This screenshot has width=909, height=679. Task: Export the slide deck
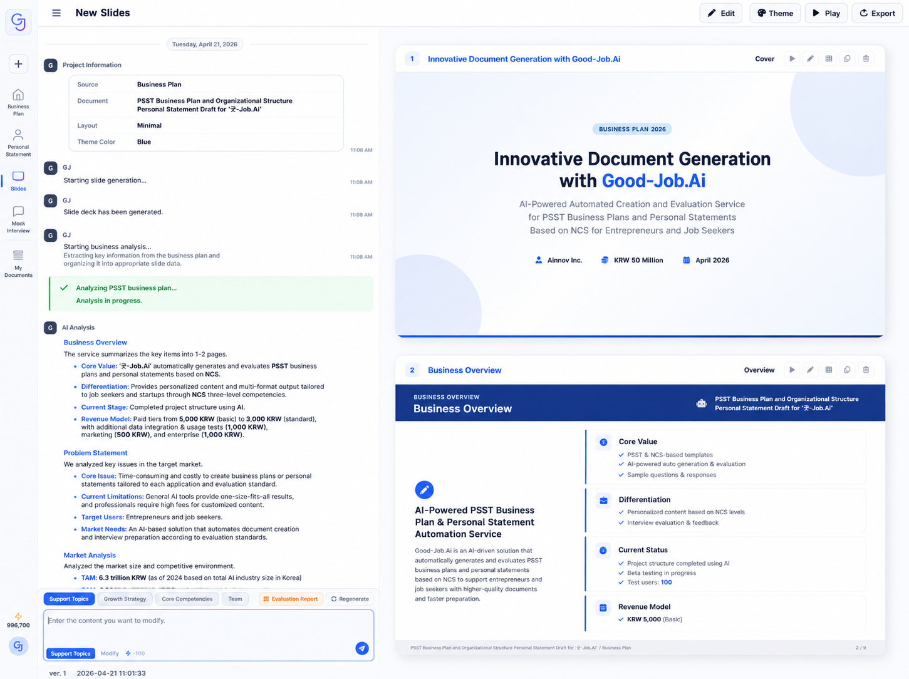pos(877,13)
